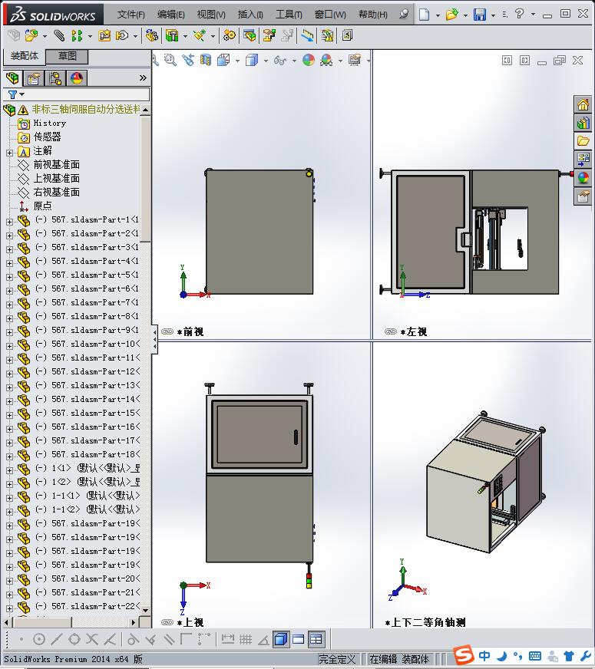Viewport: 595px width, 669px height.
Task: Switch to the 草图 tab
Action: click(x=67, y=56)
